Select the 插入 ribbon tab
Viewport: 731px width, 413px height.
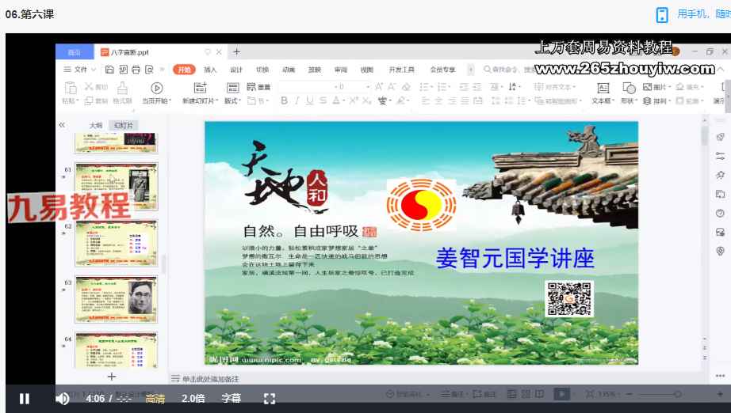coord(210,70)
